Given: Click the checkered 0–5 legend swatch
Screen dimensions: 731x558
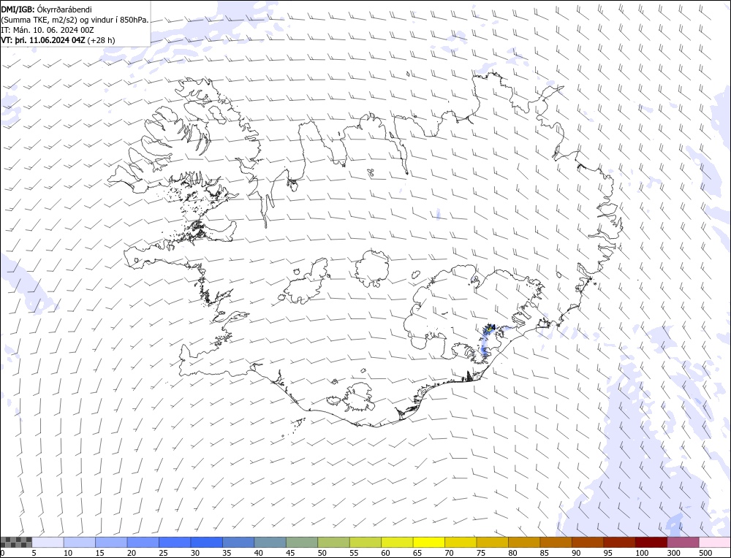Looking at the screenshot, I should [16, 542].
